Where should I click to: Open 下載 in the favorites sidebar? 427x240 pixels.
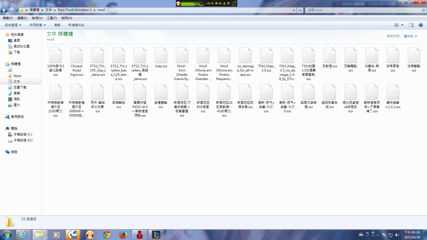(17, 52)
